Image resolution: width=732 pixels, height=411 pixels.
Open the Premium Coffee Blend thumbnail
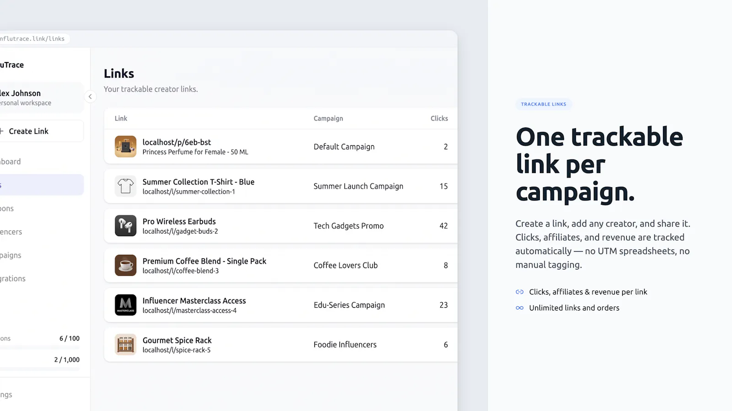pos(125,265)
